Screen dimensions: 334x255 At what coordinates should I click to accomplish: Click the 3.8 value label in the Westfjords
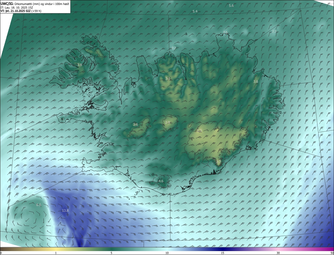(x=80, y=65)
